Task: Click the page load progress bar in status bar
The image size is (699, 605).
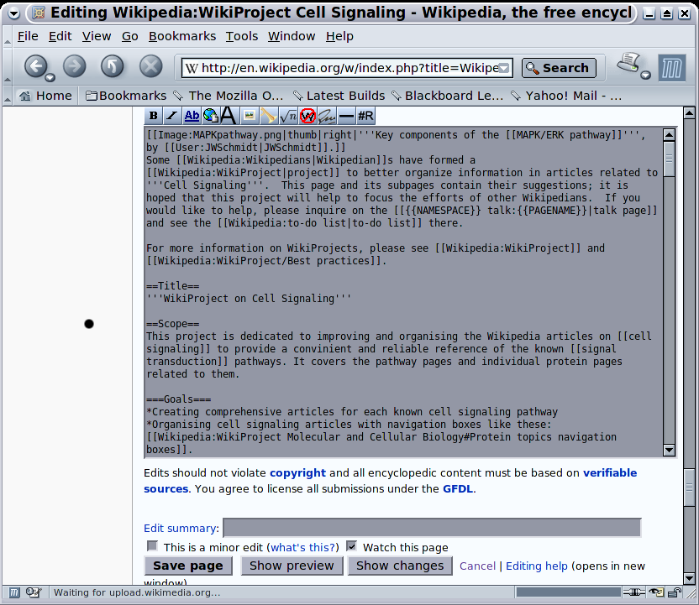Action: (x=569, y=592)
